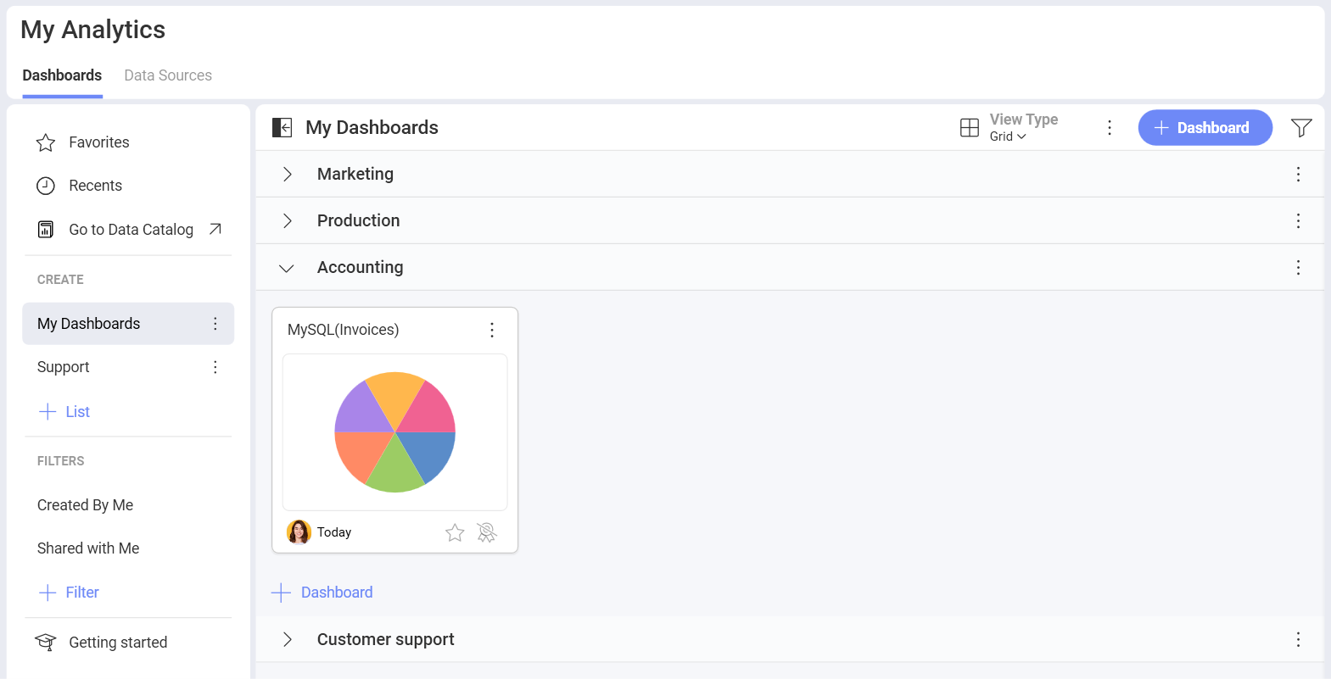Click the Accounting section title

click(360, 267)
